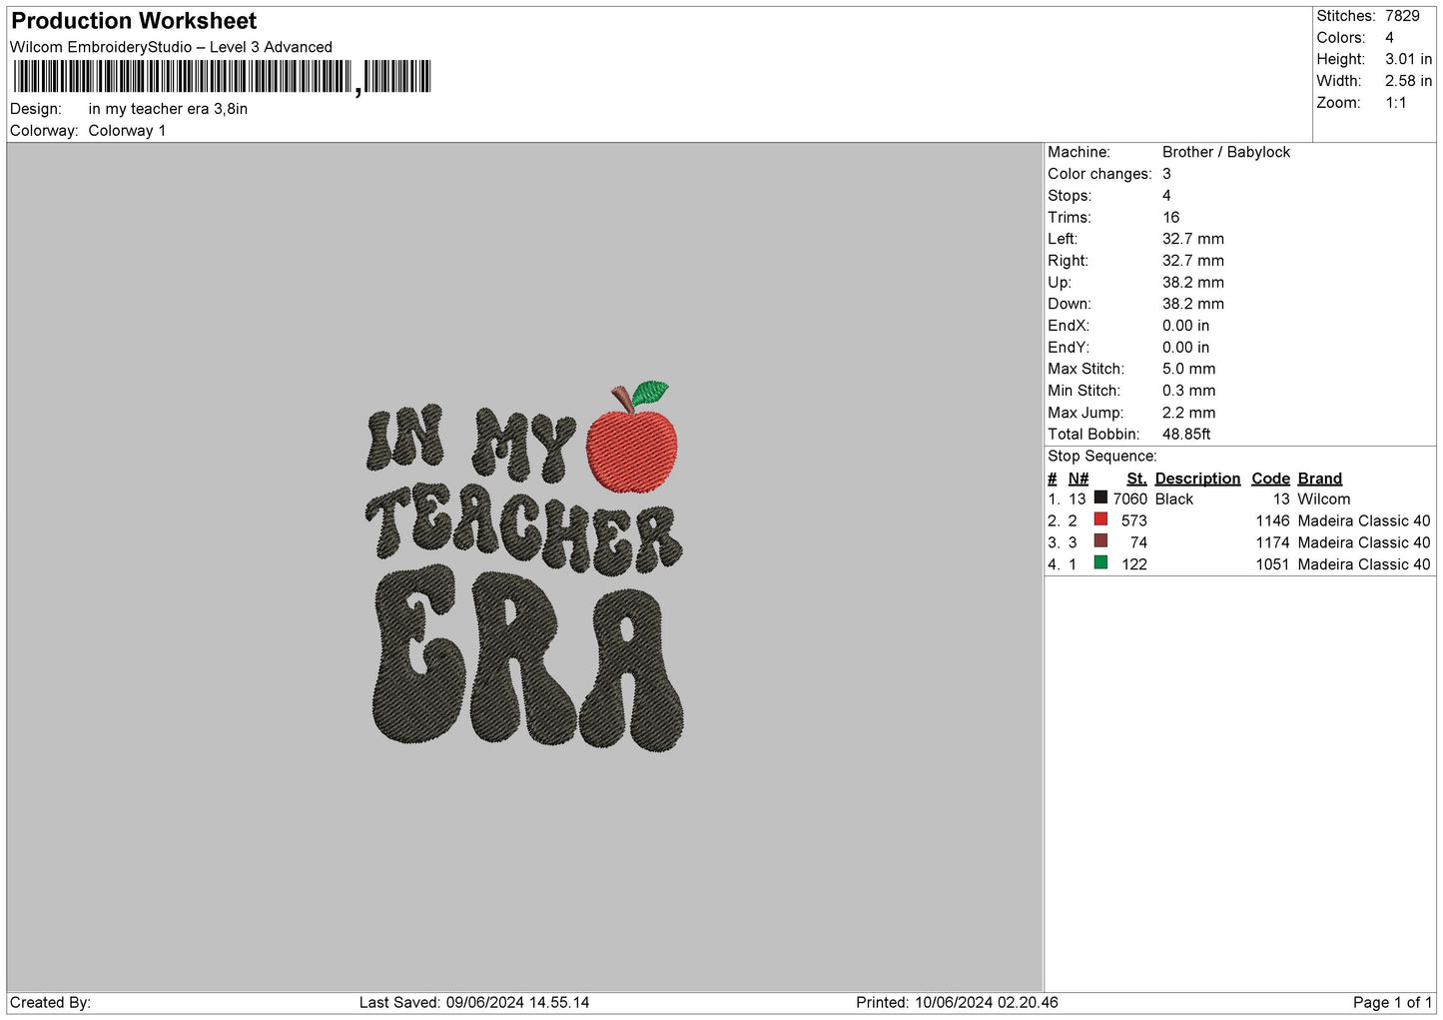Screen dimensions: 1443x1020
Task: Click the Max Stitch value 5.0 mm
Action: click(x=1188, y=369)
